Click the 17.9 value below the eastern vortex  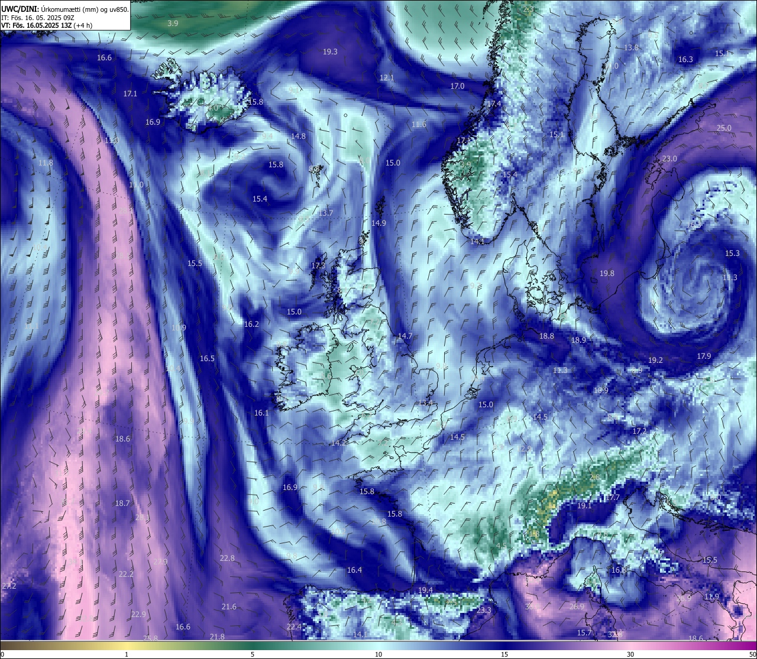pyautogui.click(x=704, y=356)
